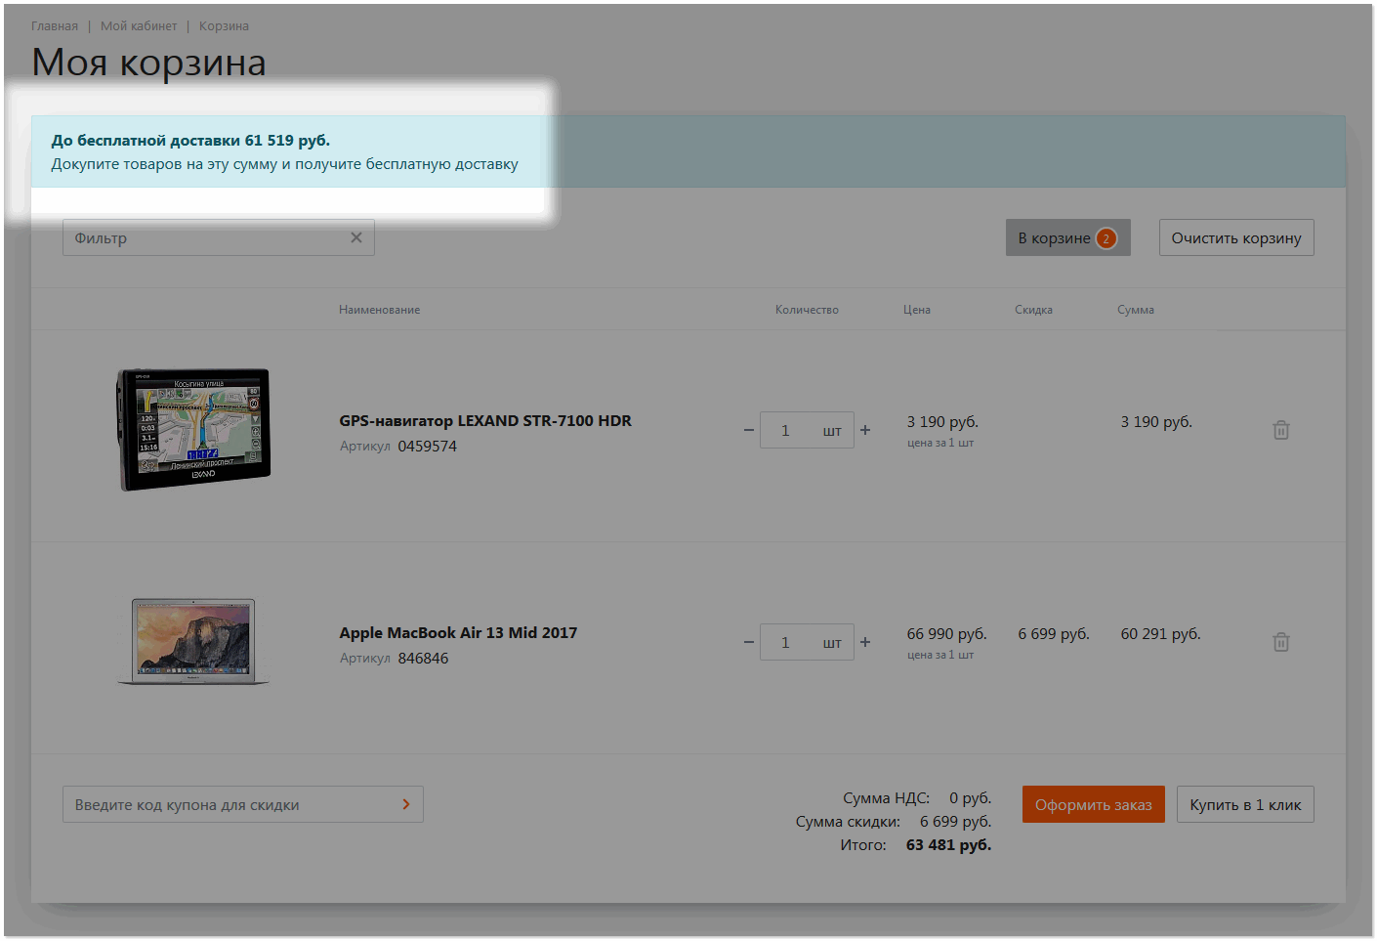Viewport: 1377px width, 941px height.
Task: Click Очистить корзину button
Action: tap(1236, 237)
